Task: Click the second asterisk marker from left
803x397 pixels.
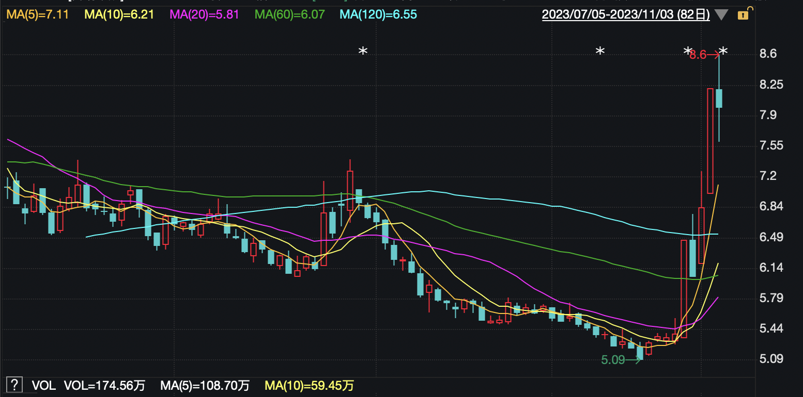Action: (x=600, y=52)
